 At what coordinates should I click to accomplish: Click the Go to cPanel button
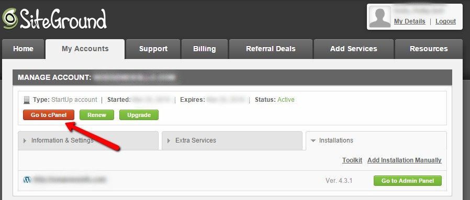49,115
